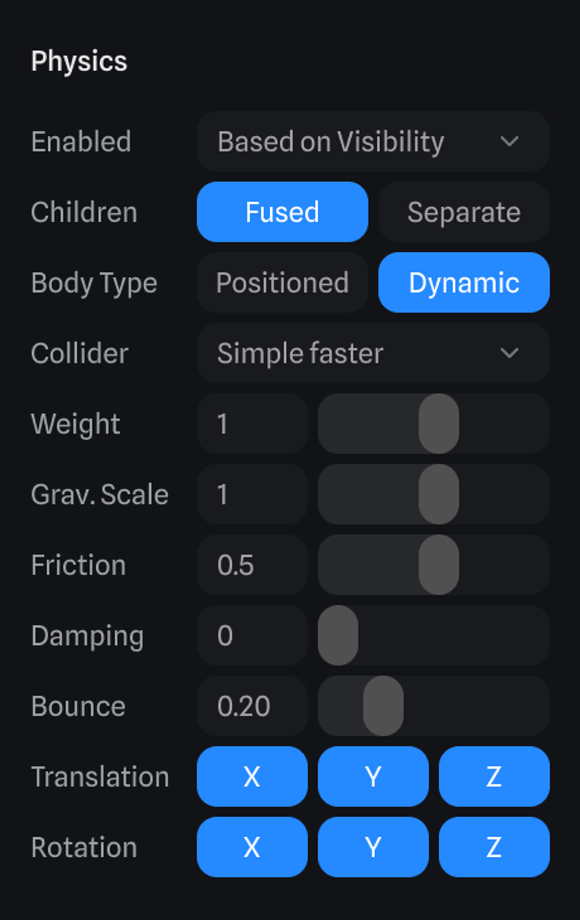
Task: Click the Friction slider handle
Action: click(438, 565)
